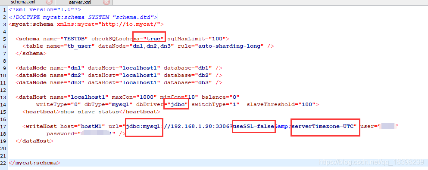Click line number 20 in the margin

pyautogui.click(x=3, y=149)
